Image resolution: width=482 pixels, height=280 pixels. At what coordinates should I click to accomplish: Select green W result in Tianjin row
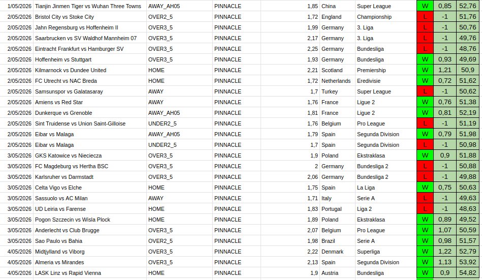click(x=425, y=6)
